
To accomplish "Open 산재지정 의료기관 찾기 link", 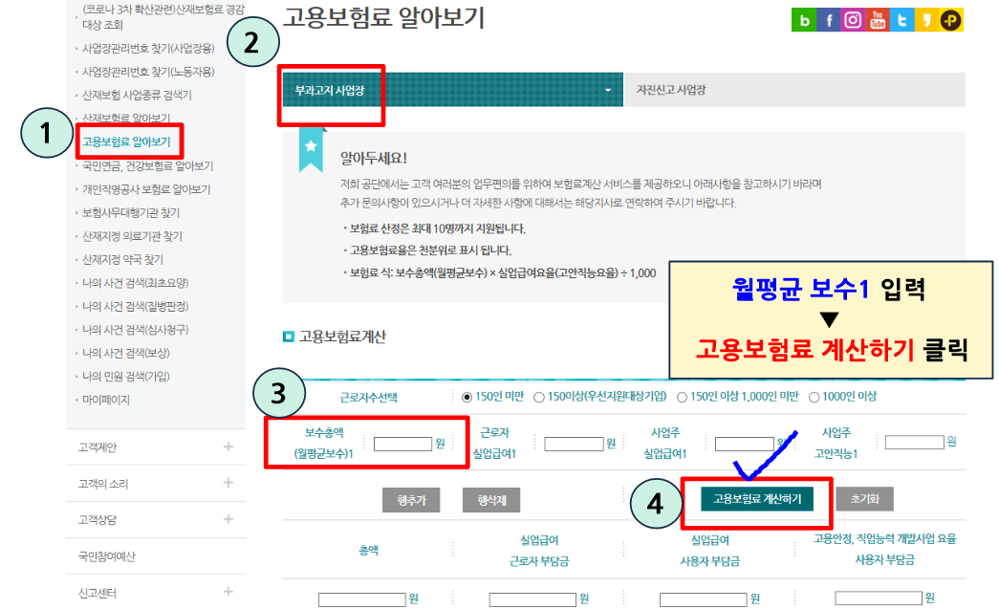I will tap(133, 236).
